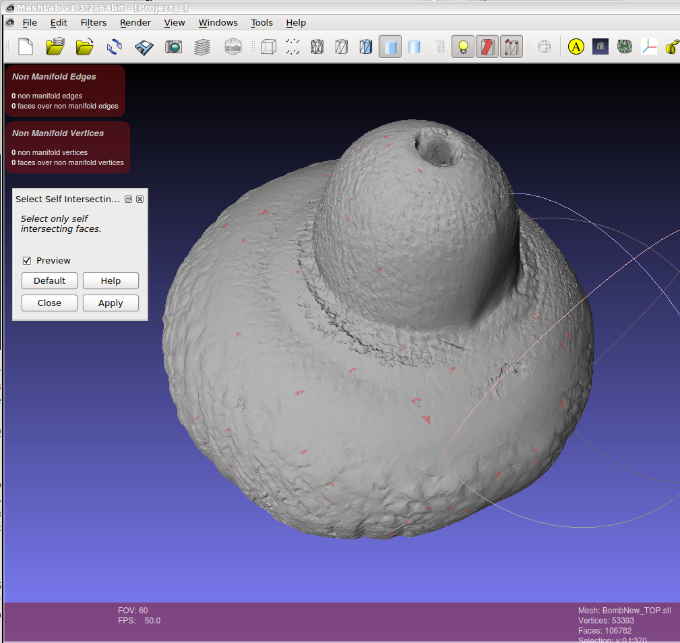
Task: Create a new empty project
Action: 25,47
